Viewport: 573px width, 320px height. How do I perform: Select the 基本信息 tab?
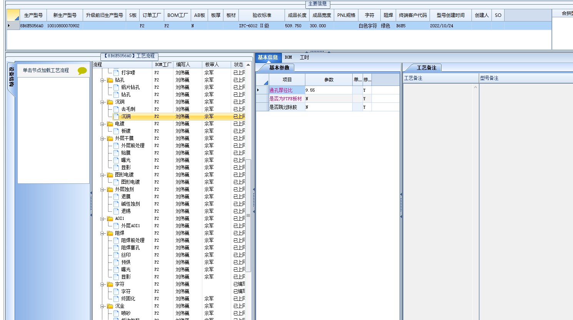(x=268, y=58)
